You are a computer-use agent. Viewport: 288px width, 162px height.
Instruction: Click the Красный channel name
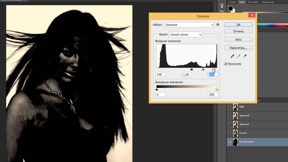(x=244, y=116)
